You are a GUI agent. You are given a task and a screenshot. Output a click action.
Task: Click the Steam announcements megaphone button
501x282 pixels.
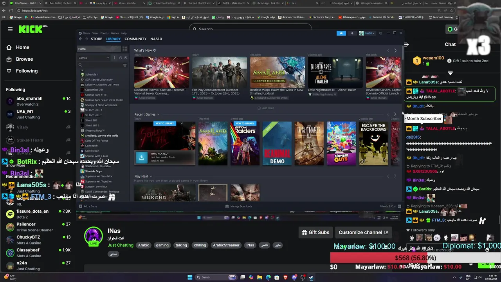(x=341, y=33)
